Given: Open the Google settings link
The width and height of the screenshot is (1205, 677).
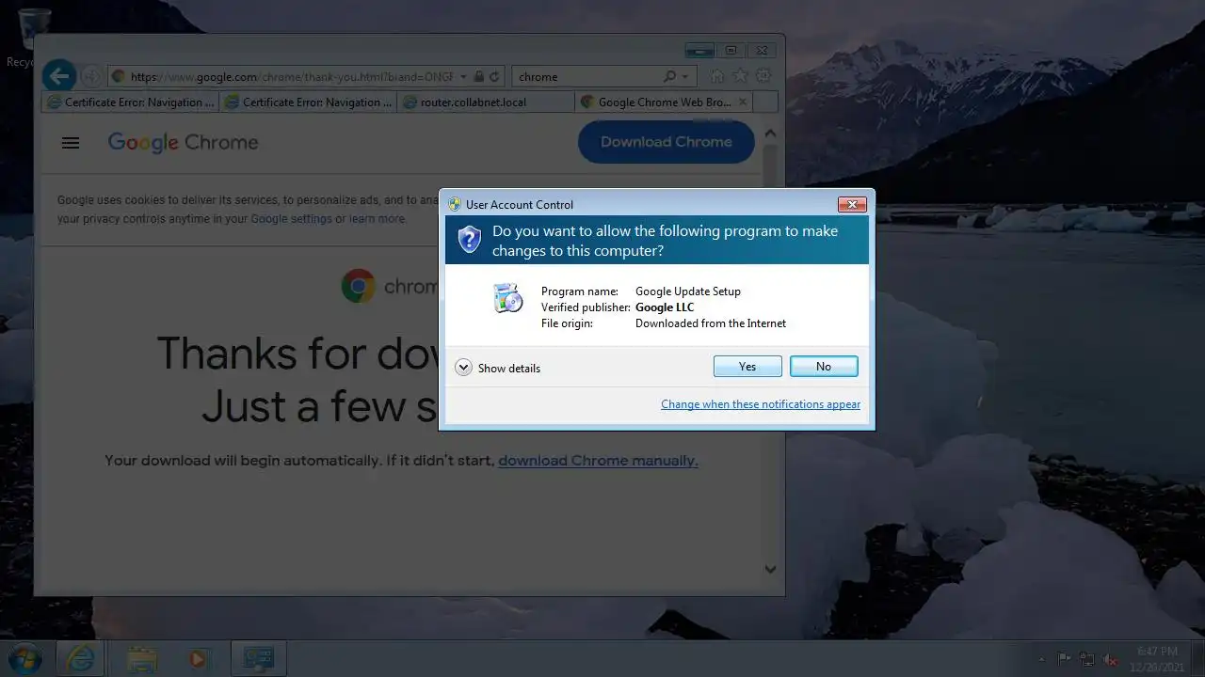Looking at the screenshot, I should click(291, 219).
